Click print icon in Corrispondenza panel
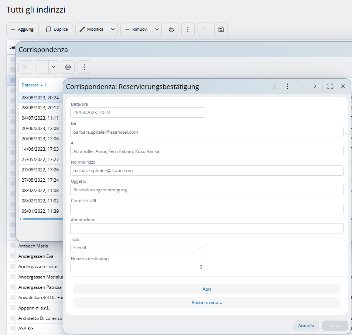Screen dimensions: 352x335 tap(68, 67)
